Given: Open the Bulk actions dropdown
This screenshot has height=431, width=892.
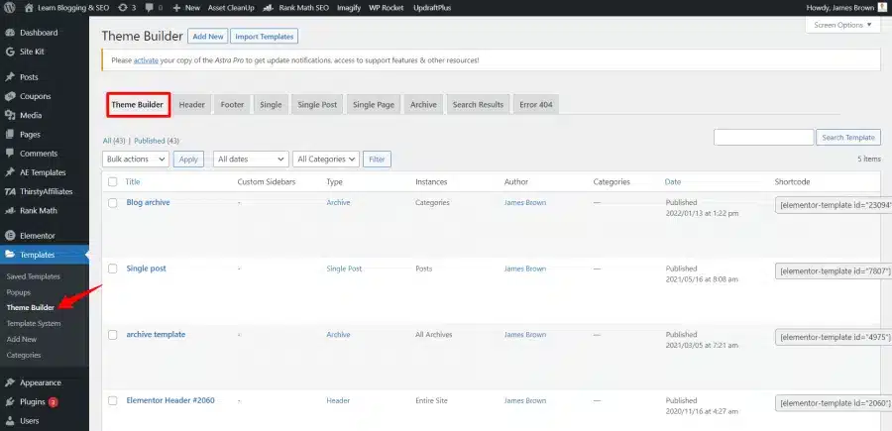Looking at the screenshot, I should click(136, 160).
